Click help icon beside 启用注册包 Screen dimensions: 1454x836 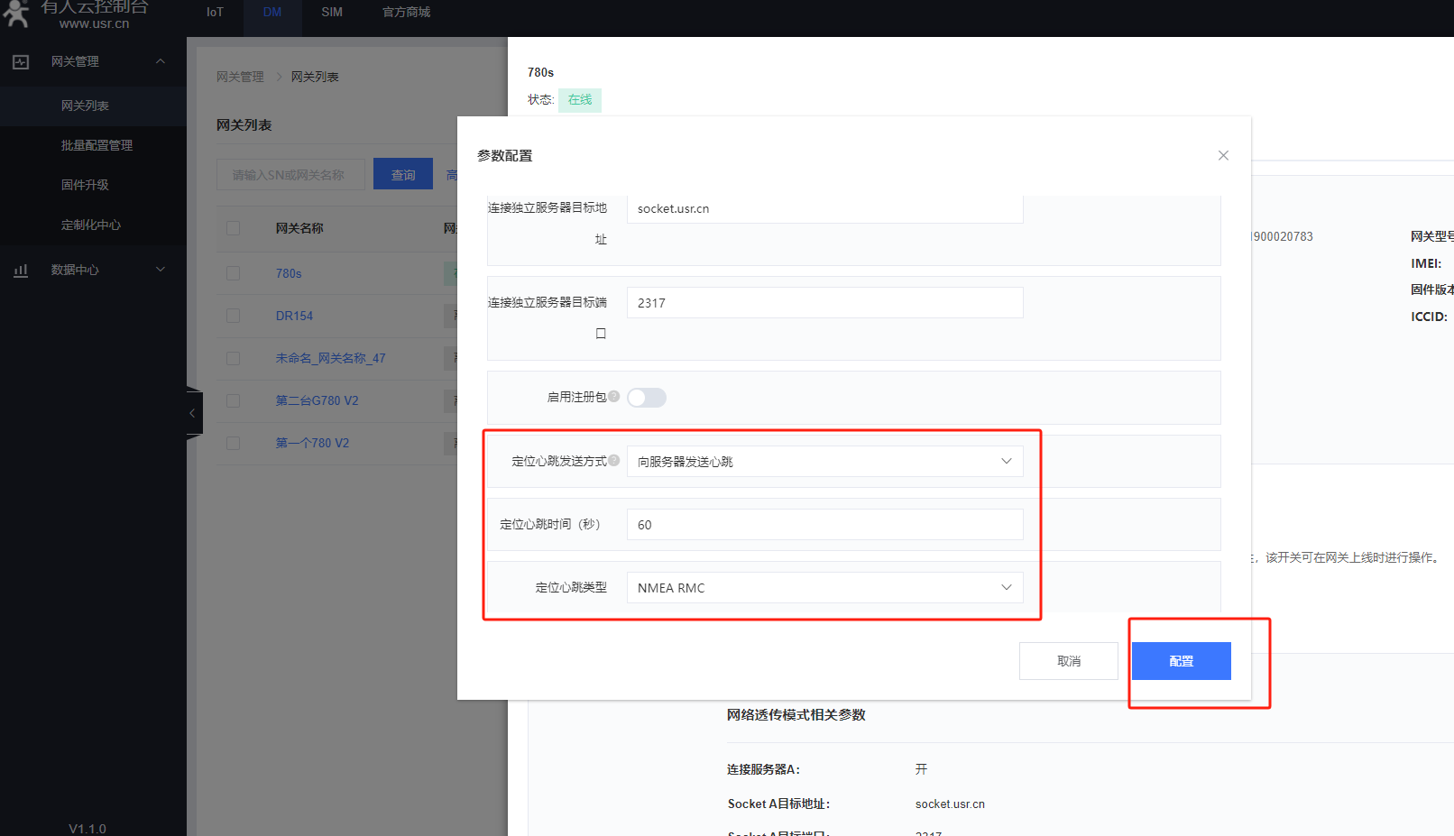(614, 396)
